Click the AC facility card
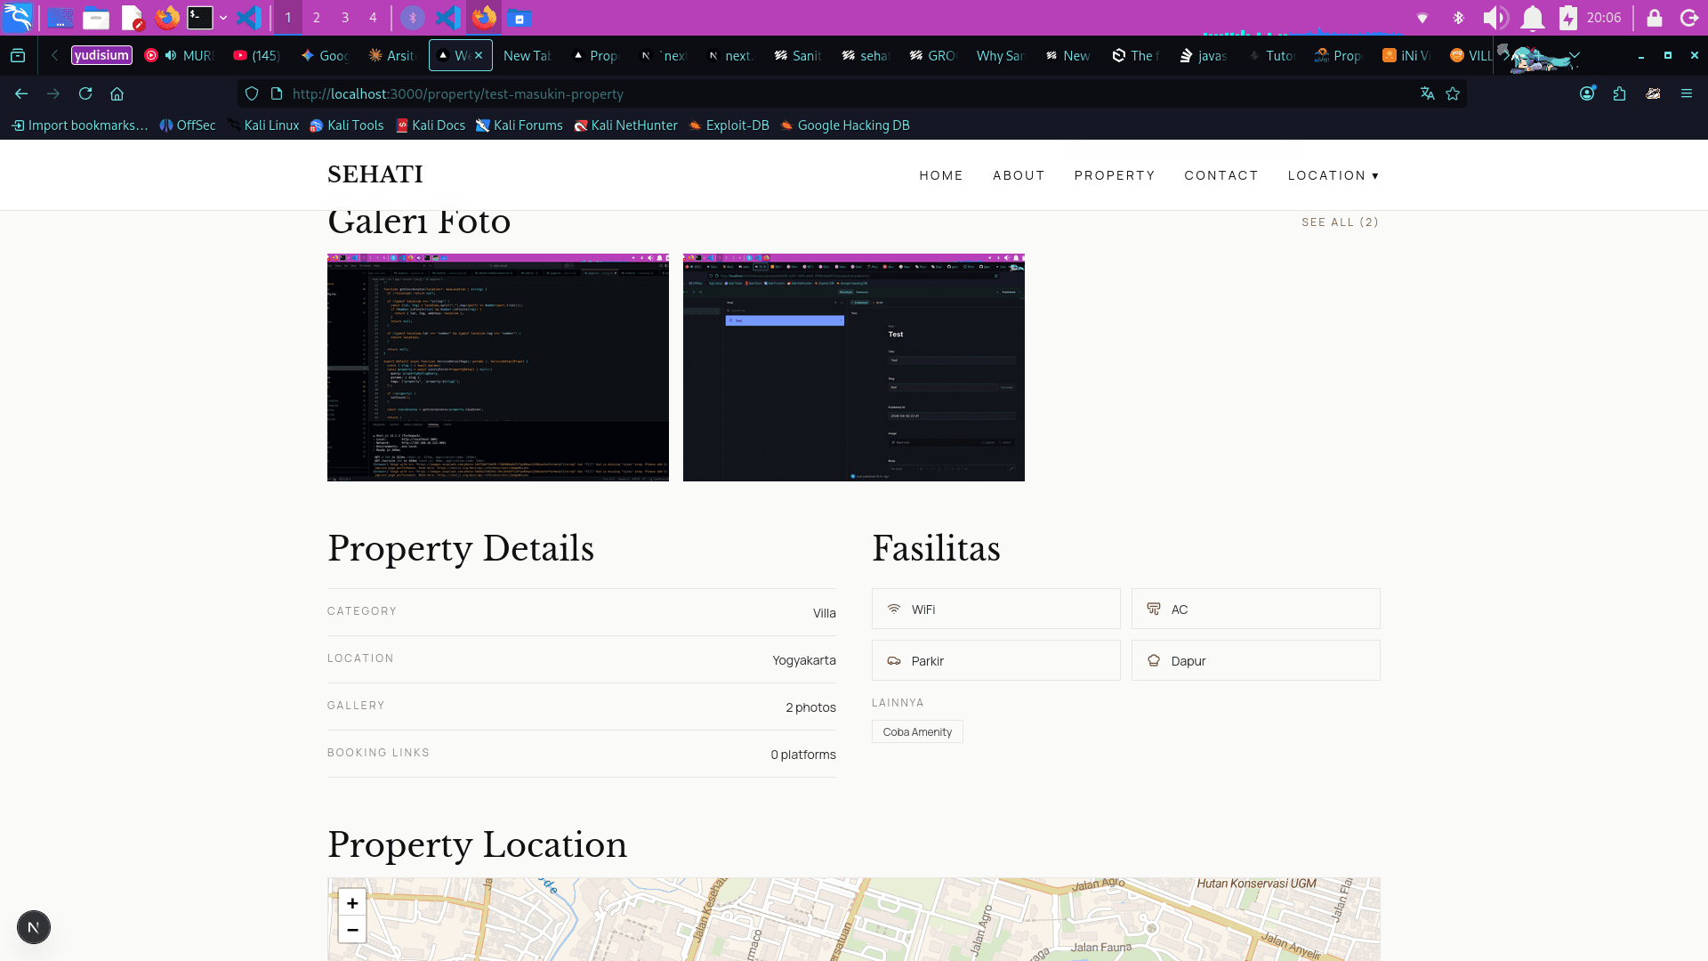 (x=1256, y=609)
